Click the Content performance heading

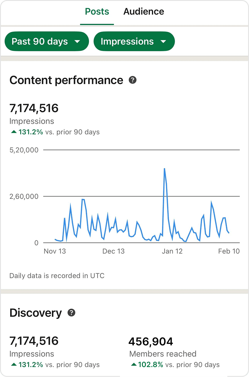pyautogui.click(x=66, y=80)
